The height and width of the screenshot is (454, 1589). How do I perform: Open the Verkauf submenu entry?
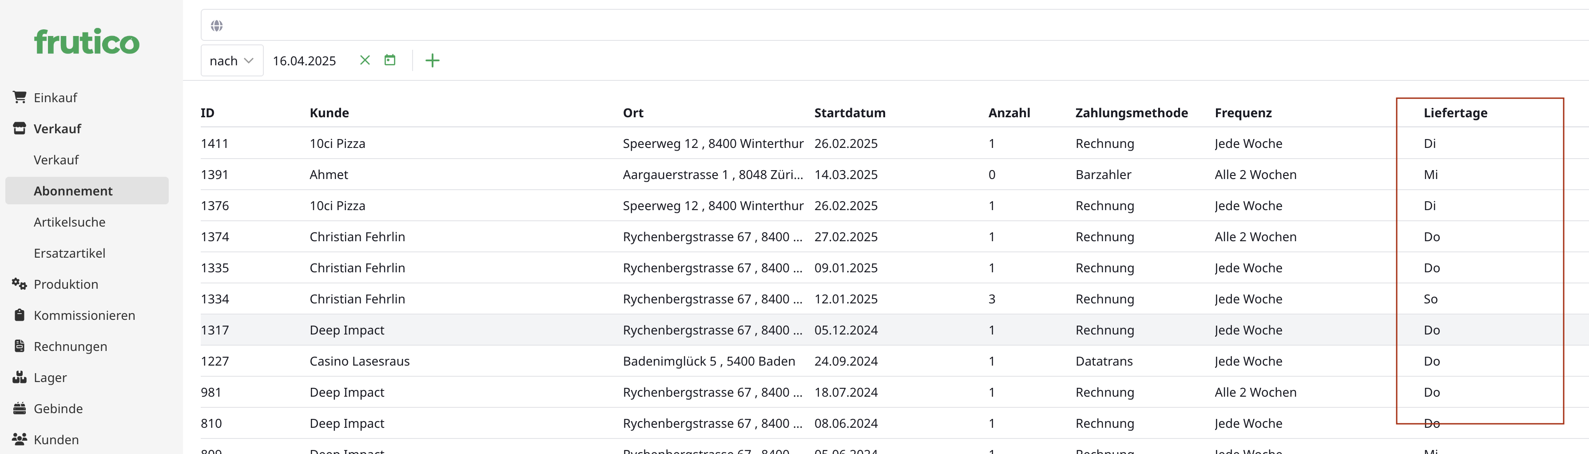coord(56,159)
